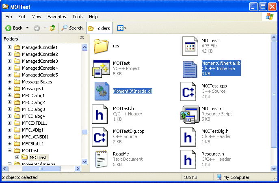Close the Folders pane

[82, 38]
